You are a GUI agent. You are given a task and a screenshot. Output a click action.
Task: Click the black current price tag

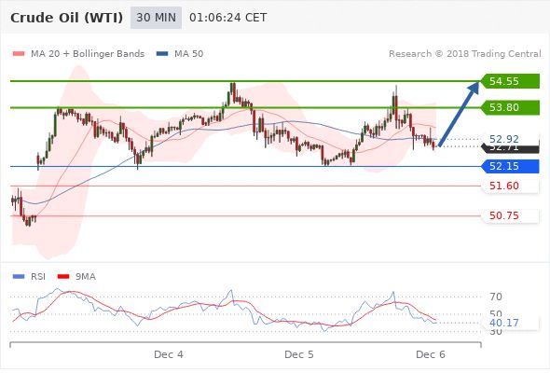(510, 148)
